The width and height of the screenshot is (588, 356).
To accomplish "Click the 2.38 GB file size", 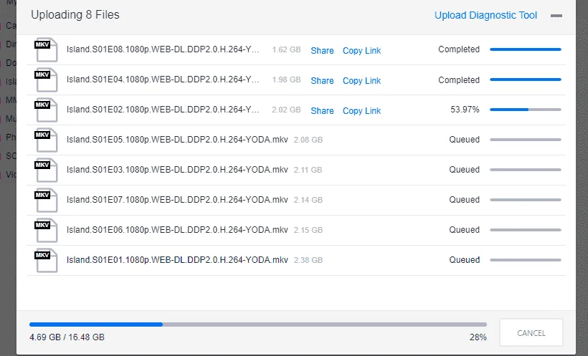I will tap(308, 260).
